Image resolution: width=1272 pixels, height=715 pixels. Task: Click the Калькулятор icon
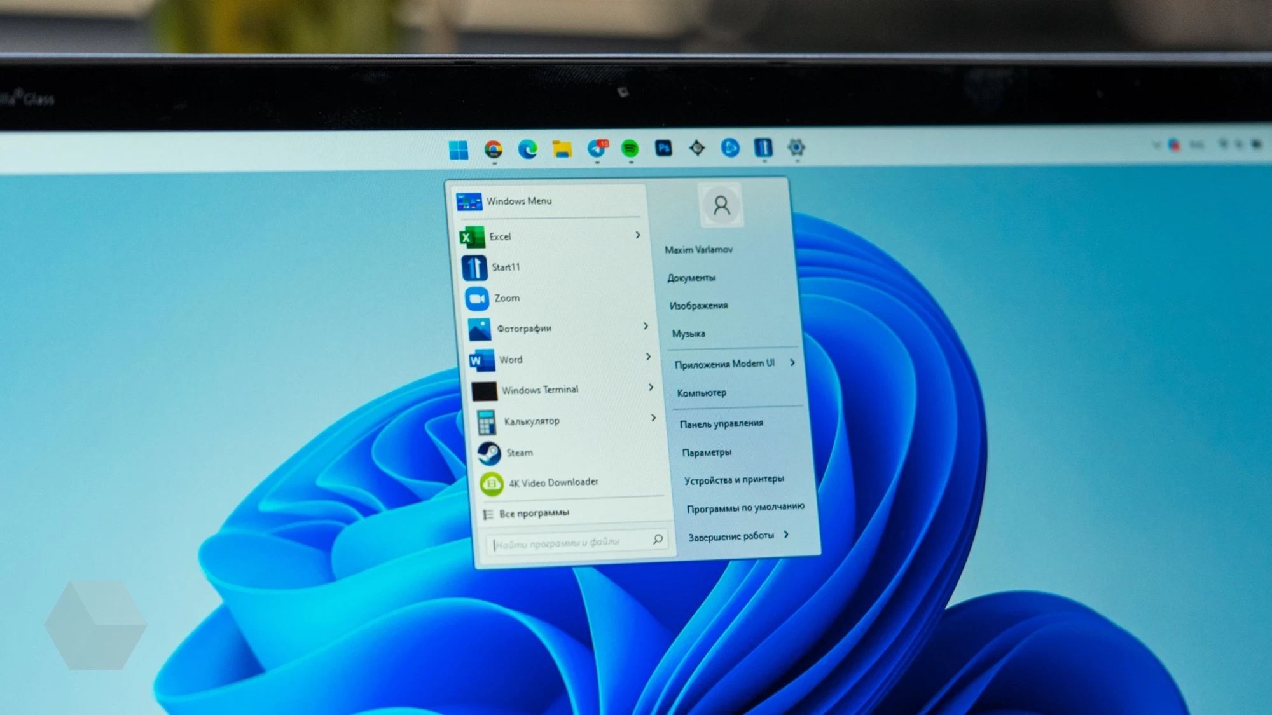487,422
